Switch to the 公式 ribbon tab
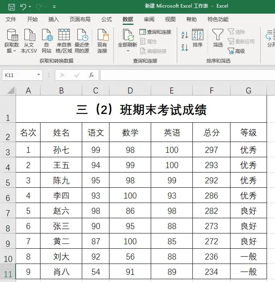The height and width of the screenshot is (282, 275). (107, 19)
